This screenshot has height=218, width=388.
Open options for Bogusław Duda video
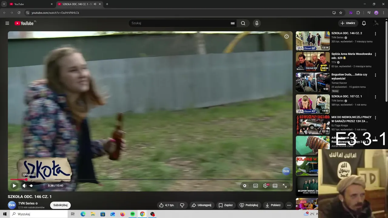tap(375, 75)
